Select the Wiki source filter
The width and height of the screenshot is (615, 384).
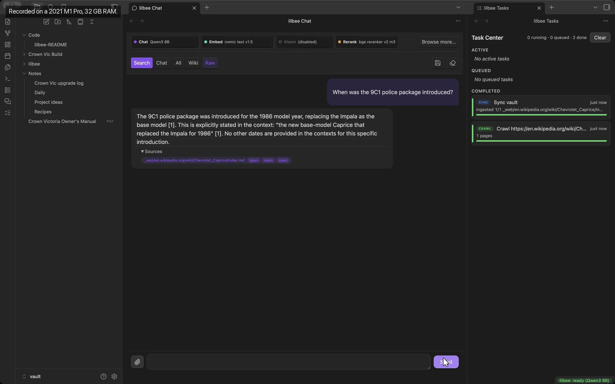(x=193, y=63)
